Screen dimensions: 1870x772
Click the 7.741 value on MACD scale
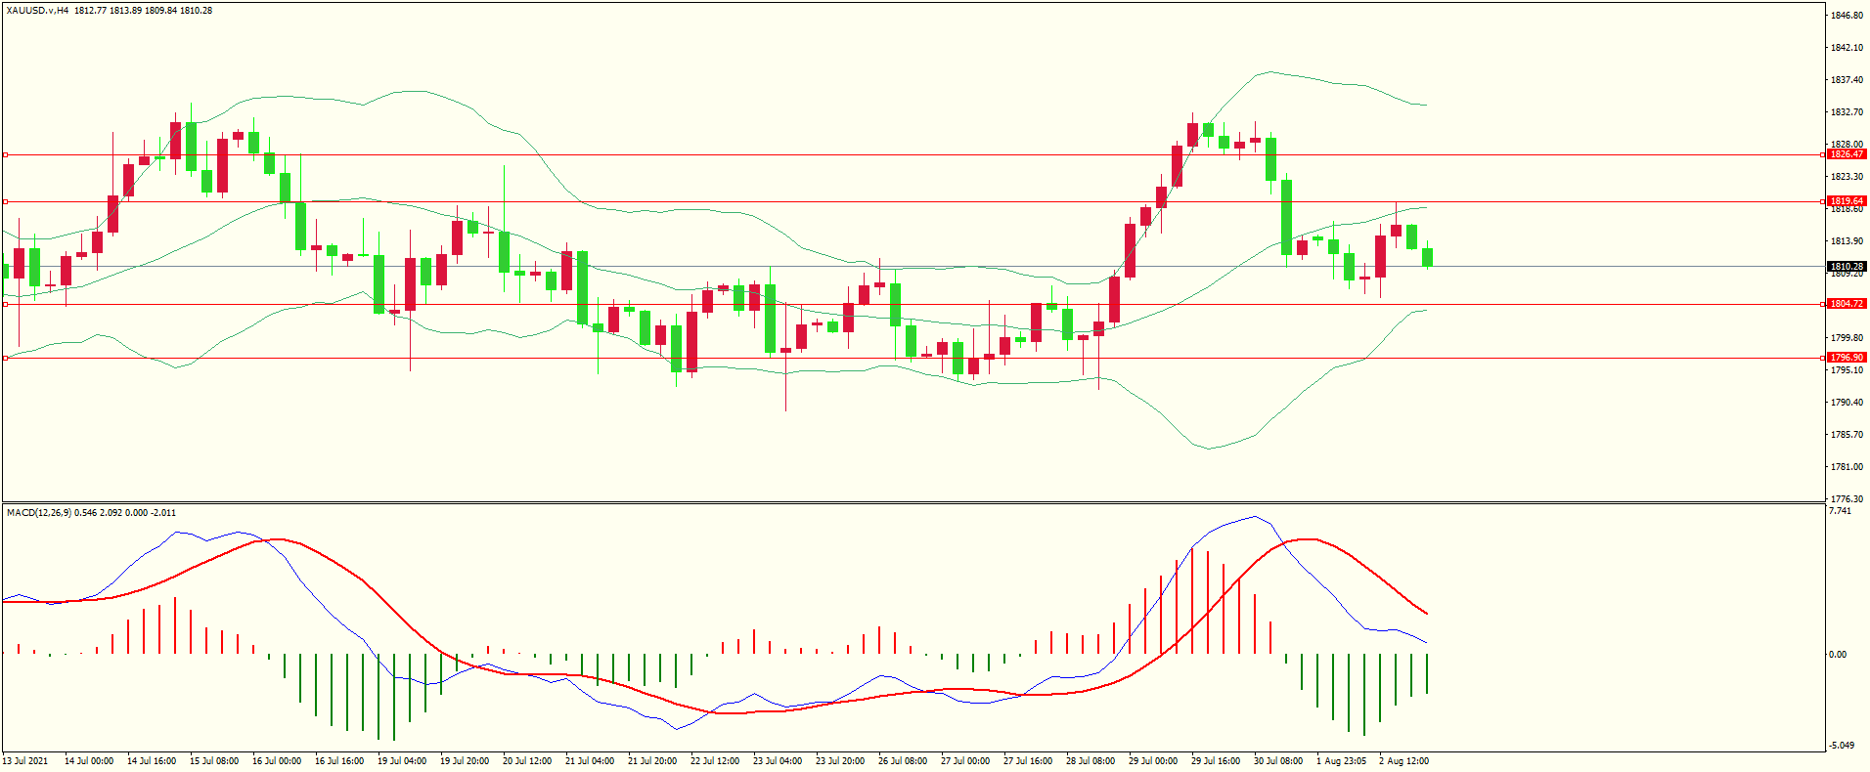click(x=1840, y=510)
